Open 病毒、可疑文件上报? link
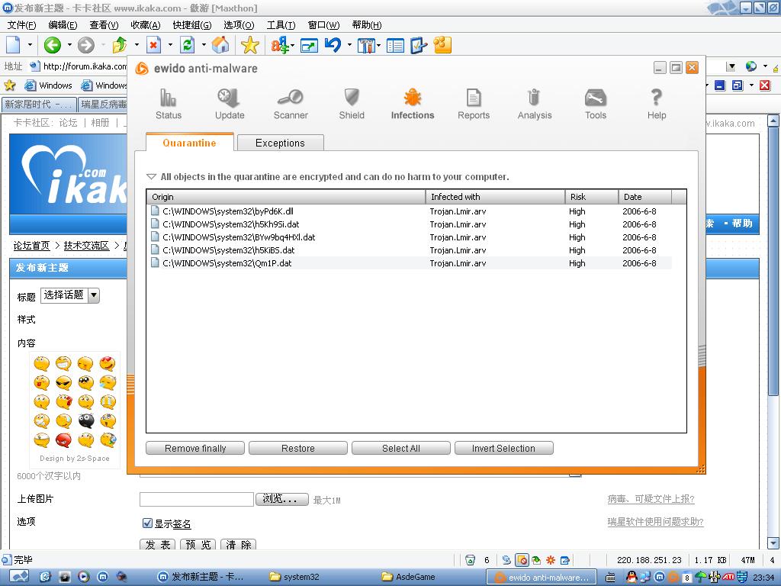781x586 pixels. 651,499
